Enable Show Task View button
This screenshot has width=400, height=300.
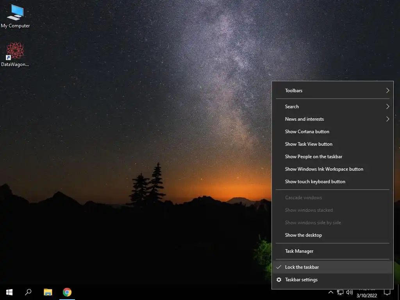tap(333, 144)
